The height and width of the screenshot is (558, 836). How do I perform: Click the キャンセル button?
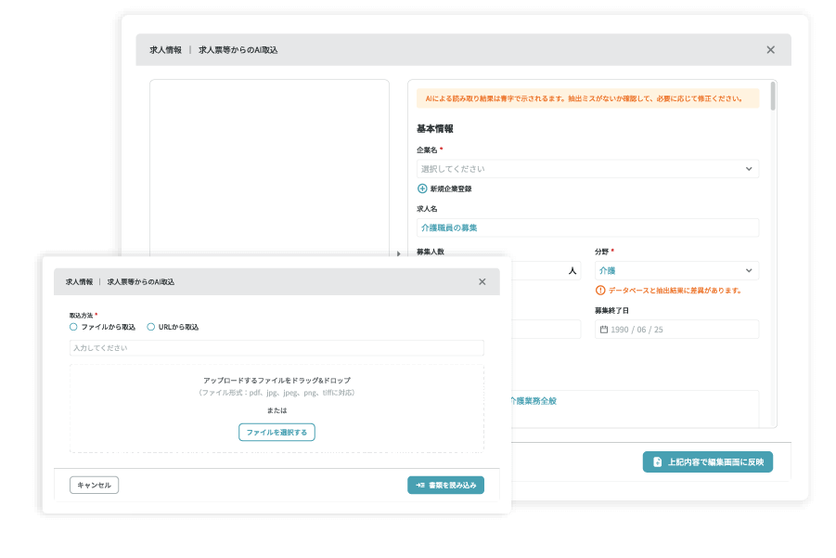click(x=94, y=485)
